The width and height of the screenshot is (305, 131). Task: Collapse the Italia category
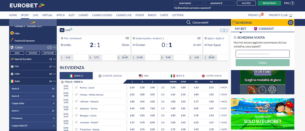(54, 81)
